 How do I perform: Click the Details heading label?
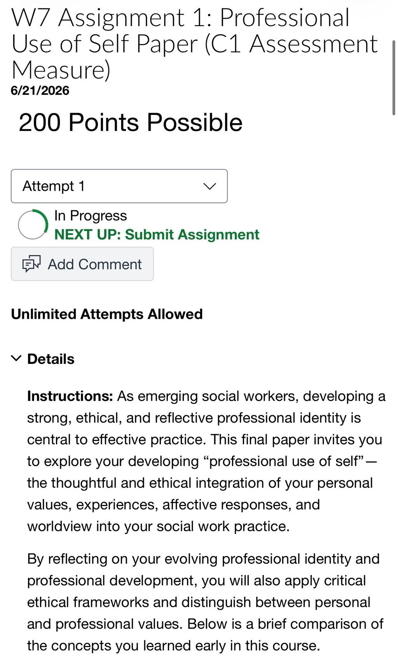click(51, 359)
